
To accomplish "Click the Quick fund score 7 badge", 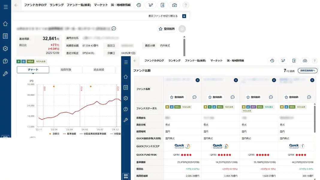I will tap(182, 146).
